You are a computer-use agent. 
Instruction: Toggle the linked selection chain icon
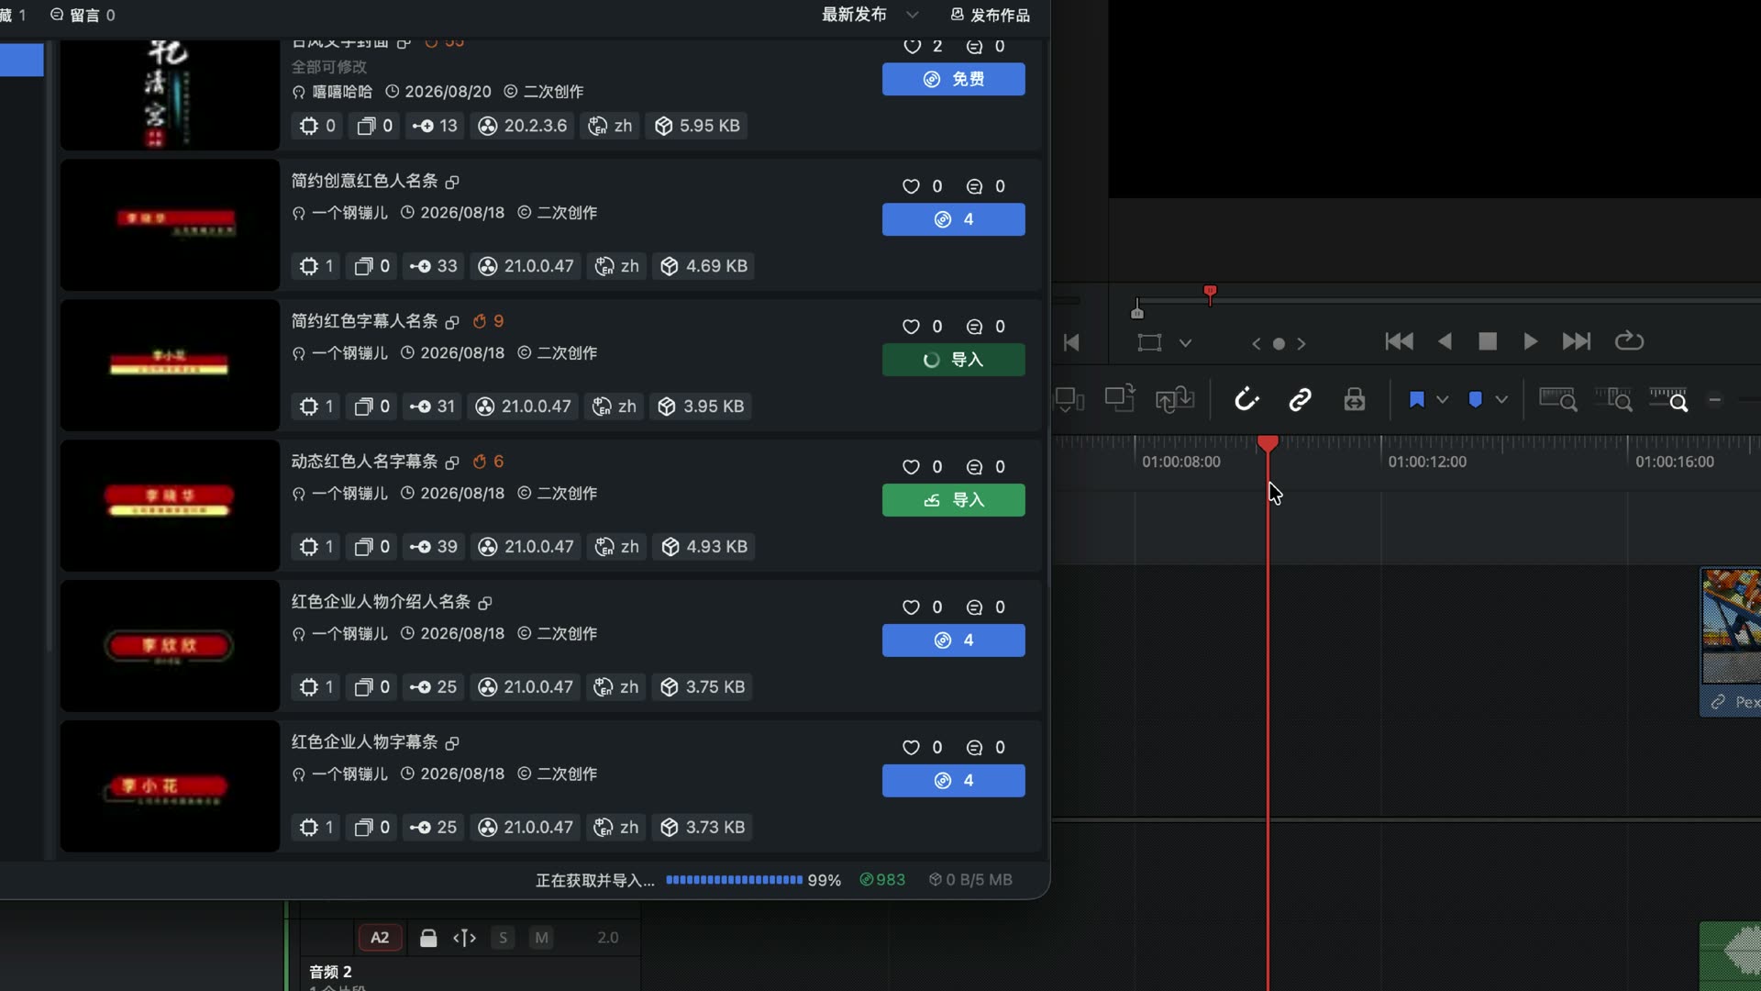1300,400
